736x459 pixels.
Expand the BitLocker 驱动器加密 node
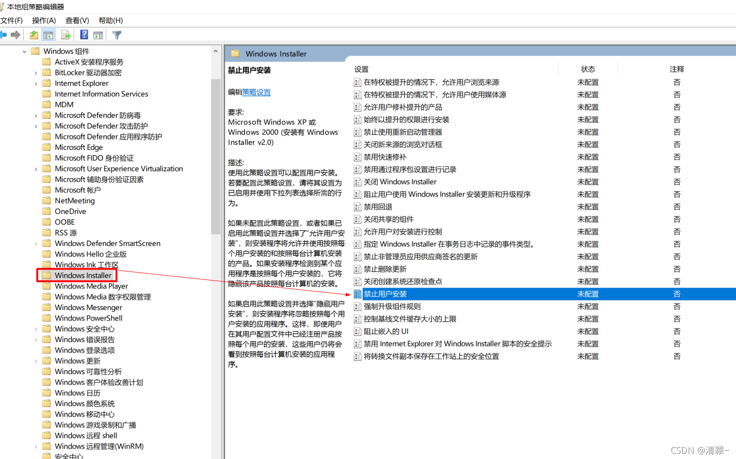[36, 73]
